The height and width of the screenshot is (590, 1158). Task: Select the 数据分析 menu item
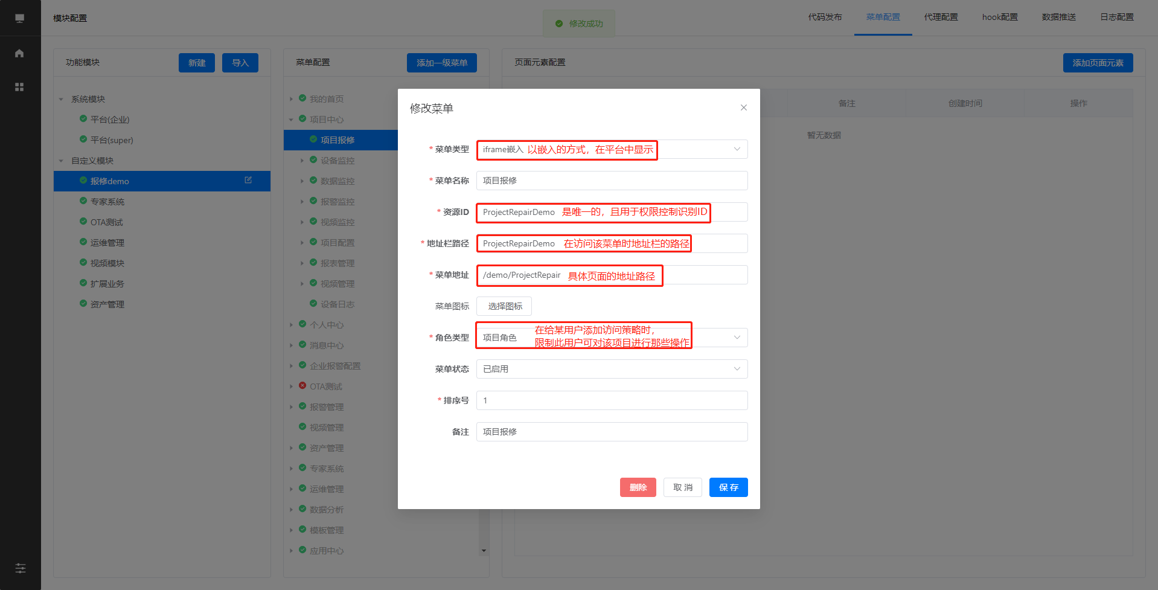pos(327,510)
